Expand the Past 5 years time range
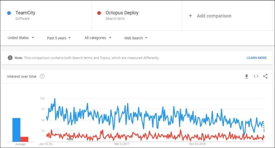The width and height of the screenshot is (275, 148). [x=59, y=38]
